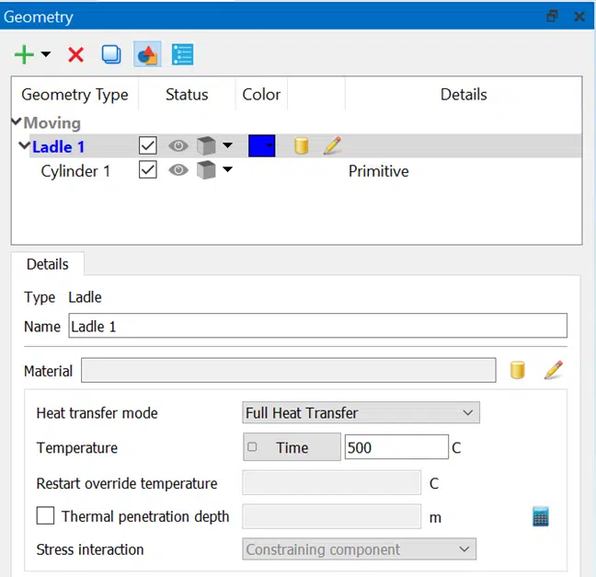Click the blue list view toolbar icon
Image resolution: width=596 pixels, height=577 pixels.
tap(182, 55)
